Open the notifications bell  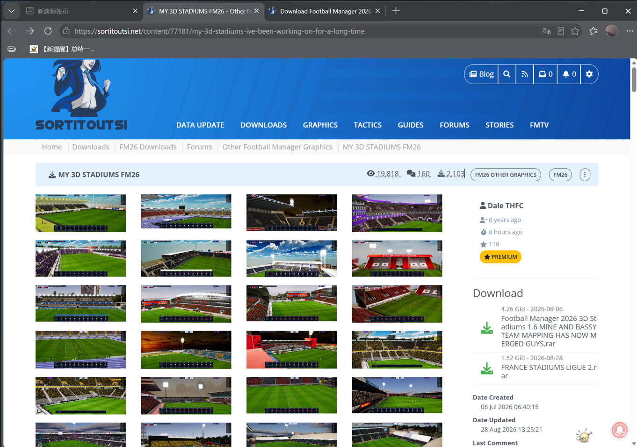tap(569, 74)
